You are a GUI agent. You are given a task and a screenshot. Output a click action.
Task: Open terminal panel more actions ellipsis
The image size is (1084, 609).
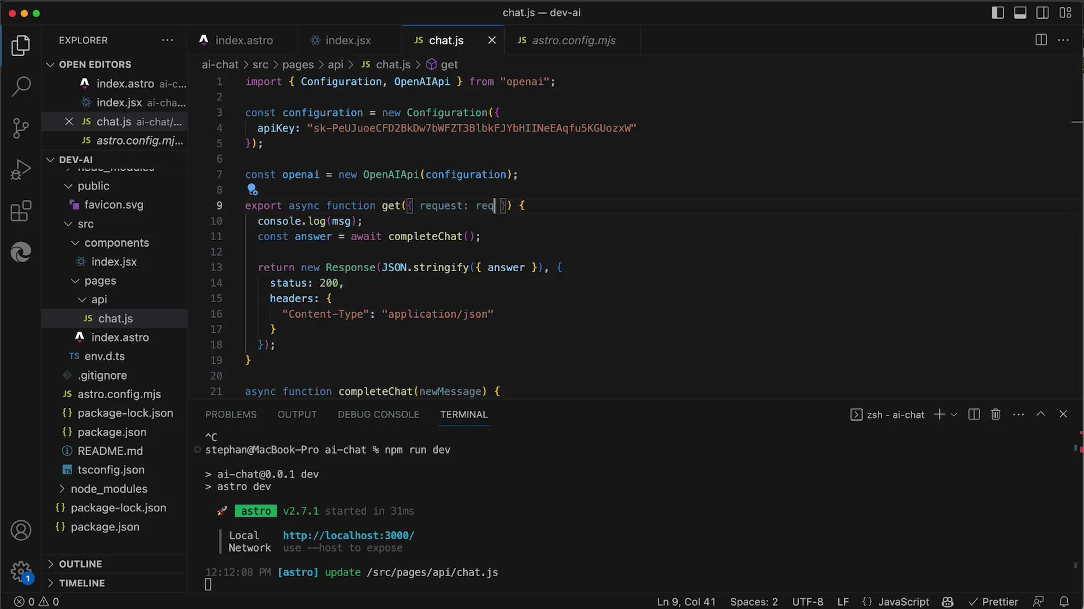pyautogui.click(x=1018, y=414)
